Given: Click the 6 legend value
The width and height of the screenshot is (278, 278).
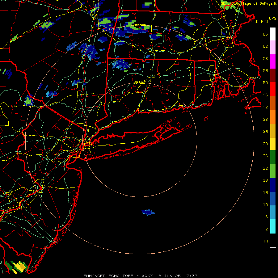Looking at the screenshot, I should click(x=266, y=217).
